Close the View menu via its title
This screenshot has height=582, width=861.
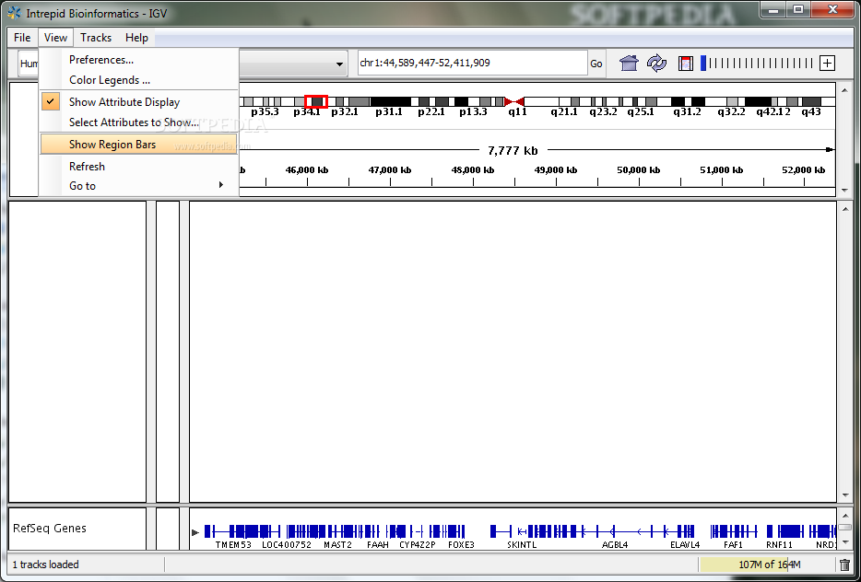55,38
